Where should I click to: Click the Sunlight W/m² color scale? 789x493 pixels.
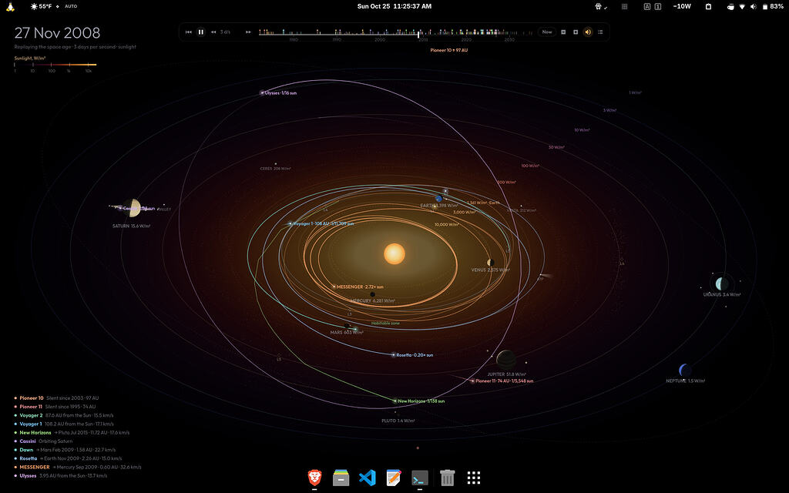(55, 65)
